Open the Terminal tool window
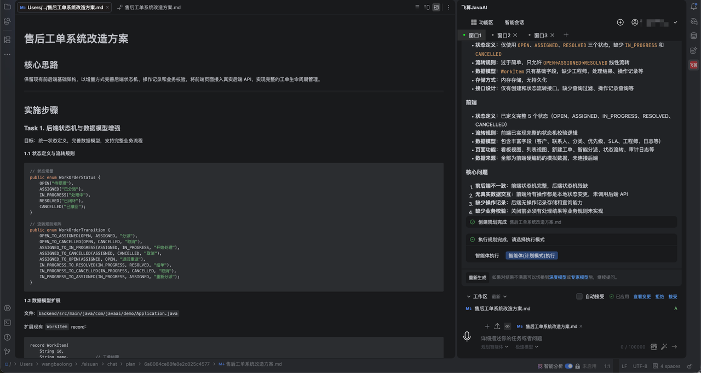Image resolution: width=701 pixels, height=373 pixels. 7,323
